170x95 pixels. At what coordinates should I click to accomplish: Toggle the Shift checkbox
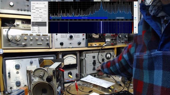(32, 6)
